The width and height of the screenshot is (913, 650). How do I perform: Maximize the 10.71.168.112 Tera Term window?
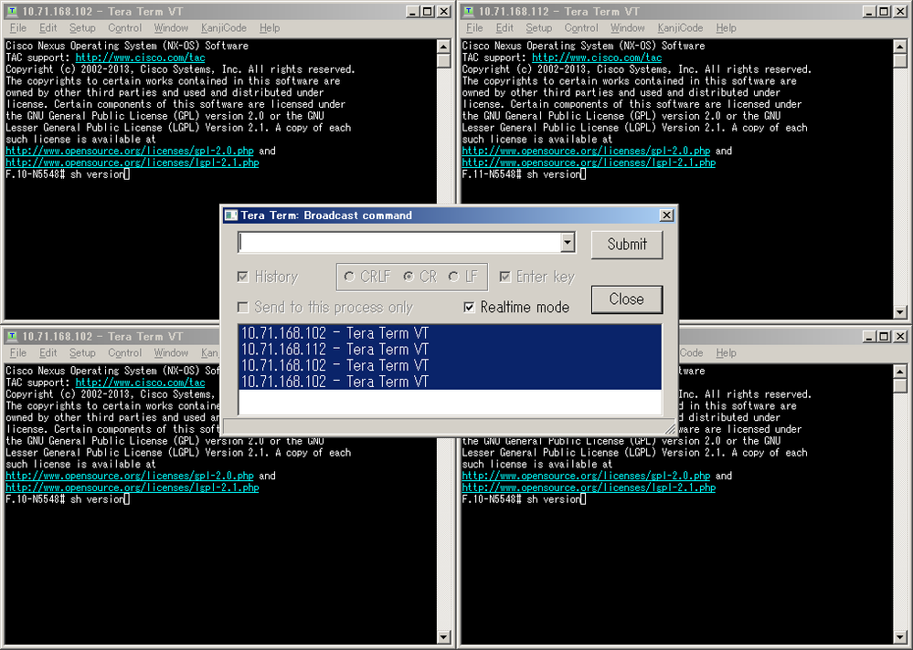coord(884,12)
